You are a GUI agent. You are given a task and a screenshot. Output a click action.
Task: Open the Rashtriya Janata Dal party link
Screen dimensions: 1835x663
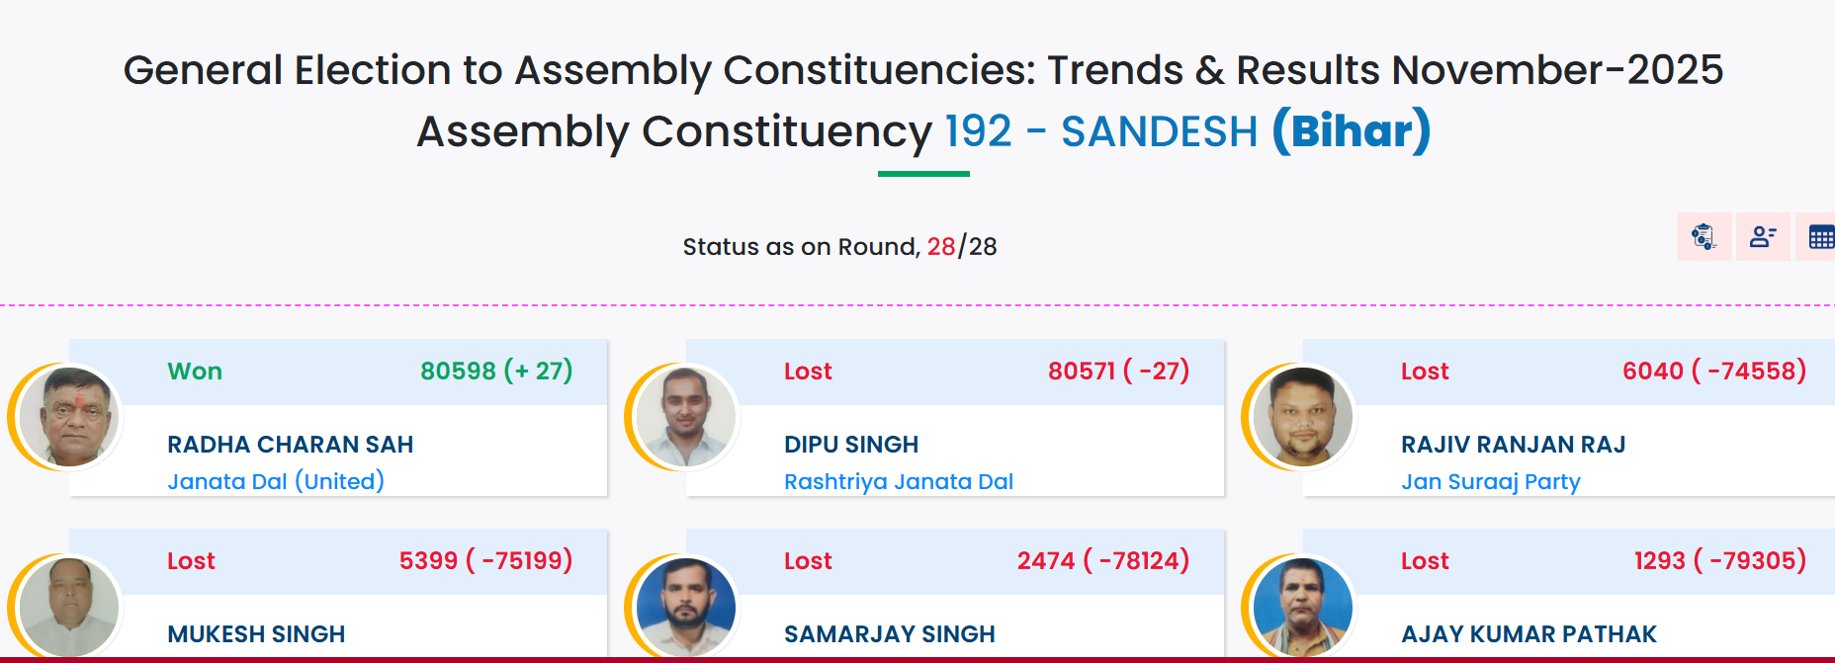898,481
